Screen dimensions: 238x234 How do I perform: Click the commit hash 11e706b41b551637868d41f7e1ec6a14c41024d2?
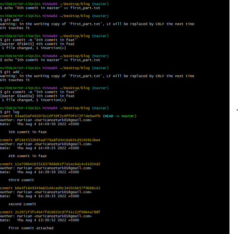click(57, 164)
